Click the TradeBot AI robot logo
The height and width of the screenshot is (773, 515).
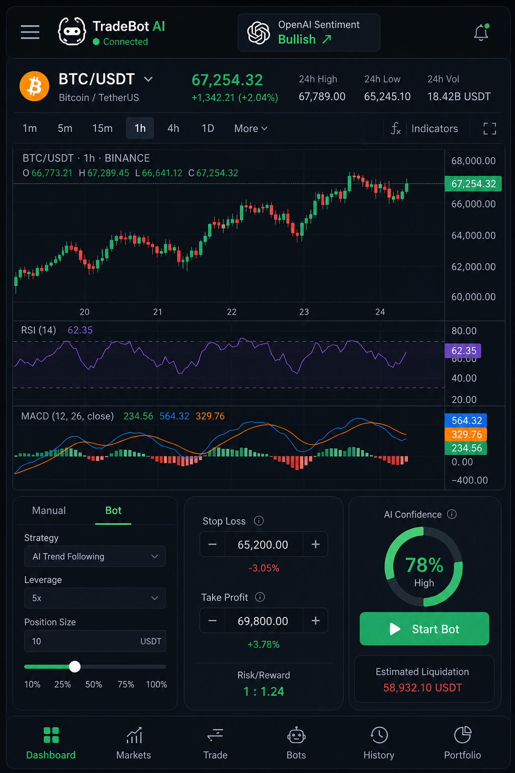tap(72, 31)
